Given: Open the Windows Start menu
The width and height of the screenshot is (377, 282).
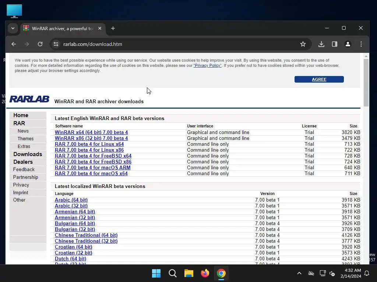Looking at the screenshot, I should [x=156, y=273].
